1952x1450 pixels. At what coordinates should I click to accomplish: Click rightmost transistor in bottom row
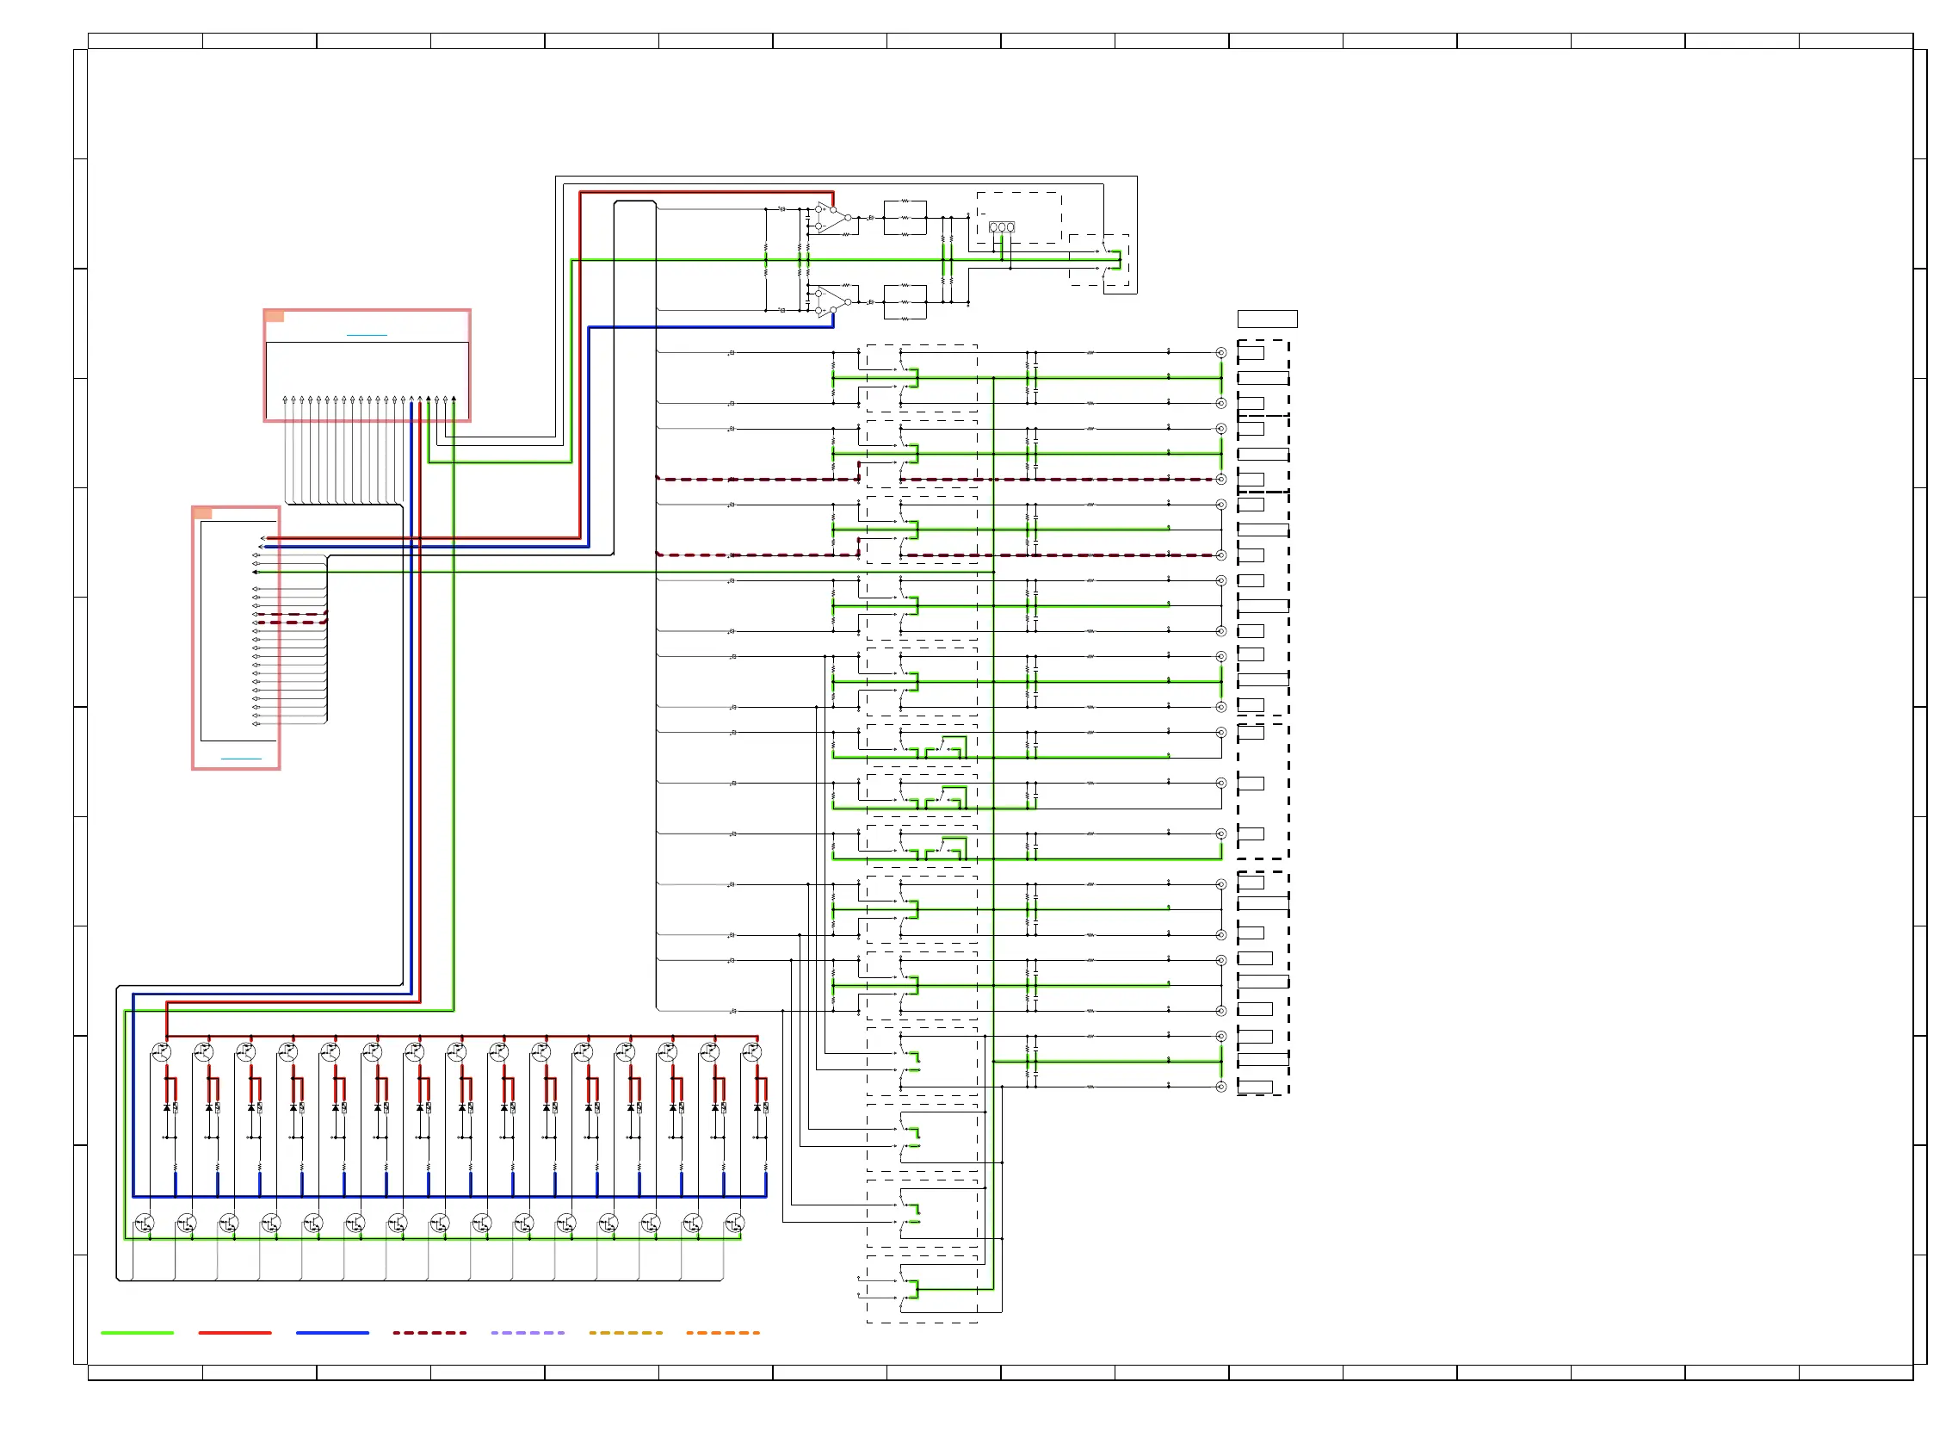pos(735,1223)
